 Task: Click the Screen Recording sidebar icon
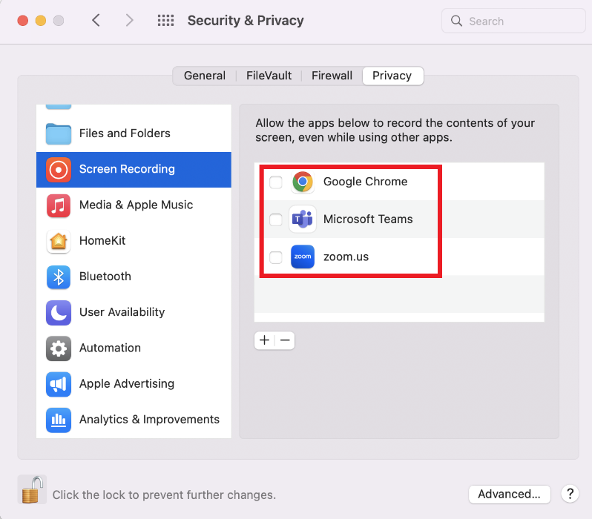pyautogui.click(x=59, y=169)
